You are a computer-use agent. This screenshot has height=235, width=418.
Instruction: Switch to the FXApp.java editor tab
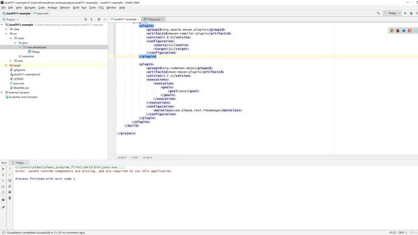coord(153,19)
